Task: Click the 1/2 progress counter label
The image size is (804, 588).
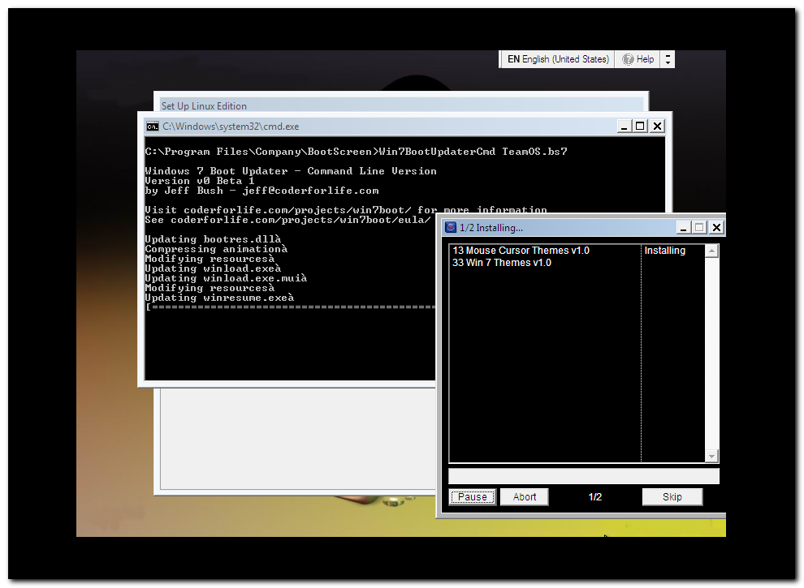Action: point(594,497)
